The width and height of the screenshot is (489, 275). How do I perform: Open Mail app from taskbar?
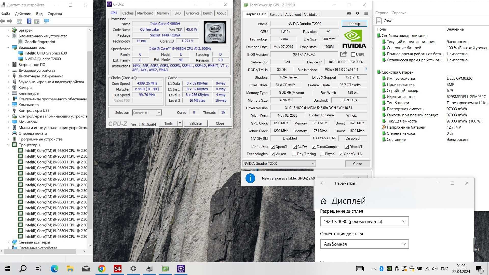86,269
